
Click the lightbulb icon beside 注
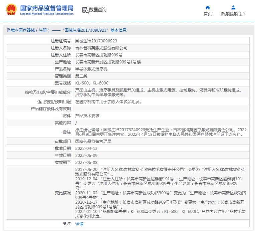point(65,223)
